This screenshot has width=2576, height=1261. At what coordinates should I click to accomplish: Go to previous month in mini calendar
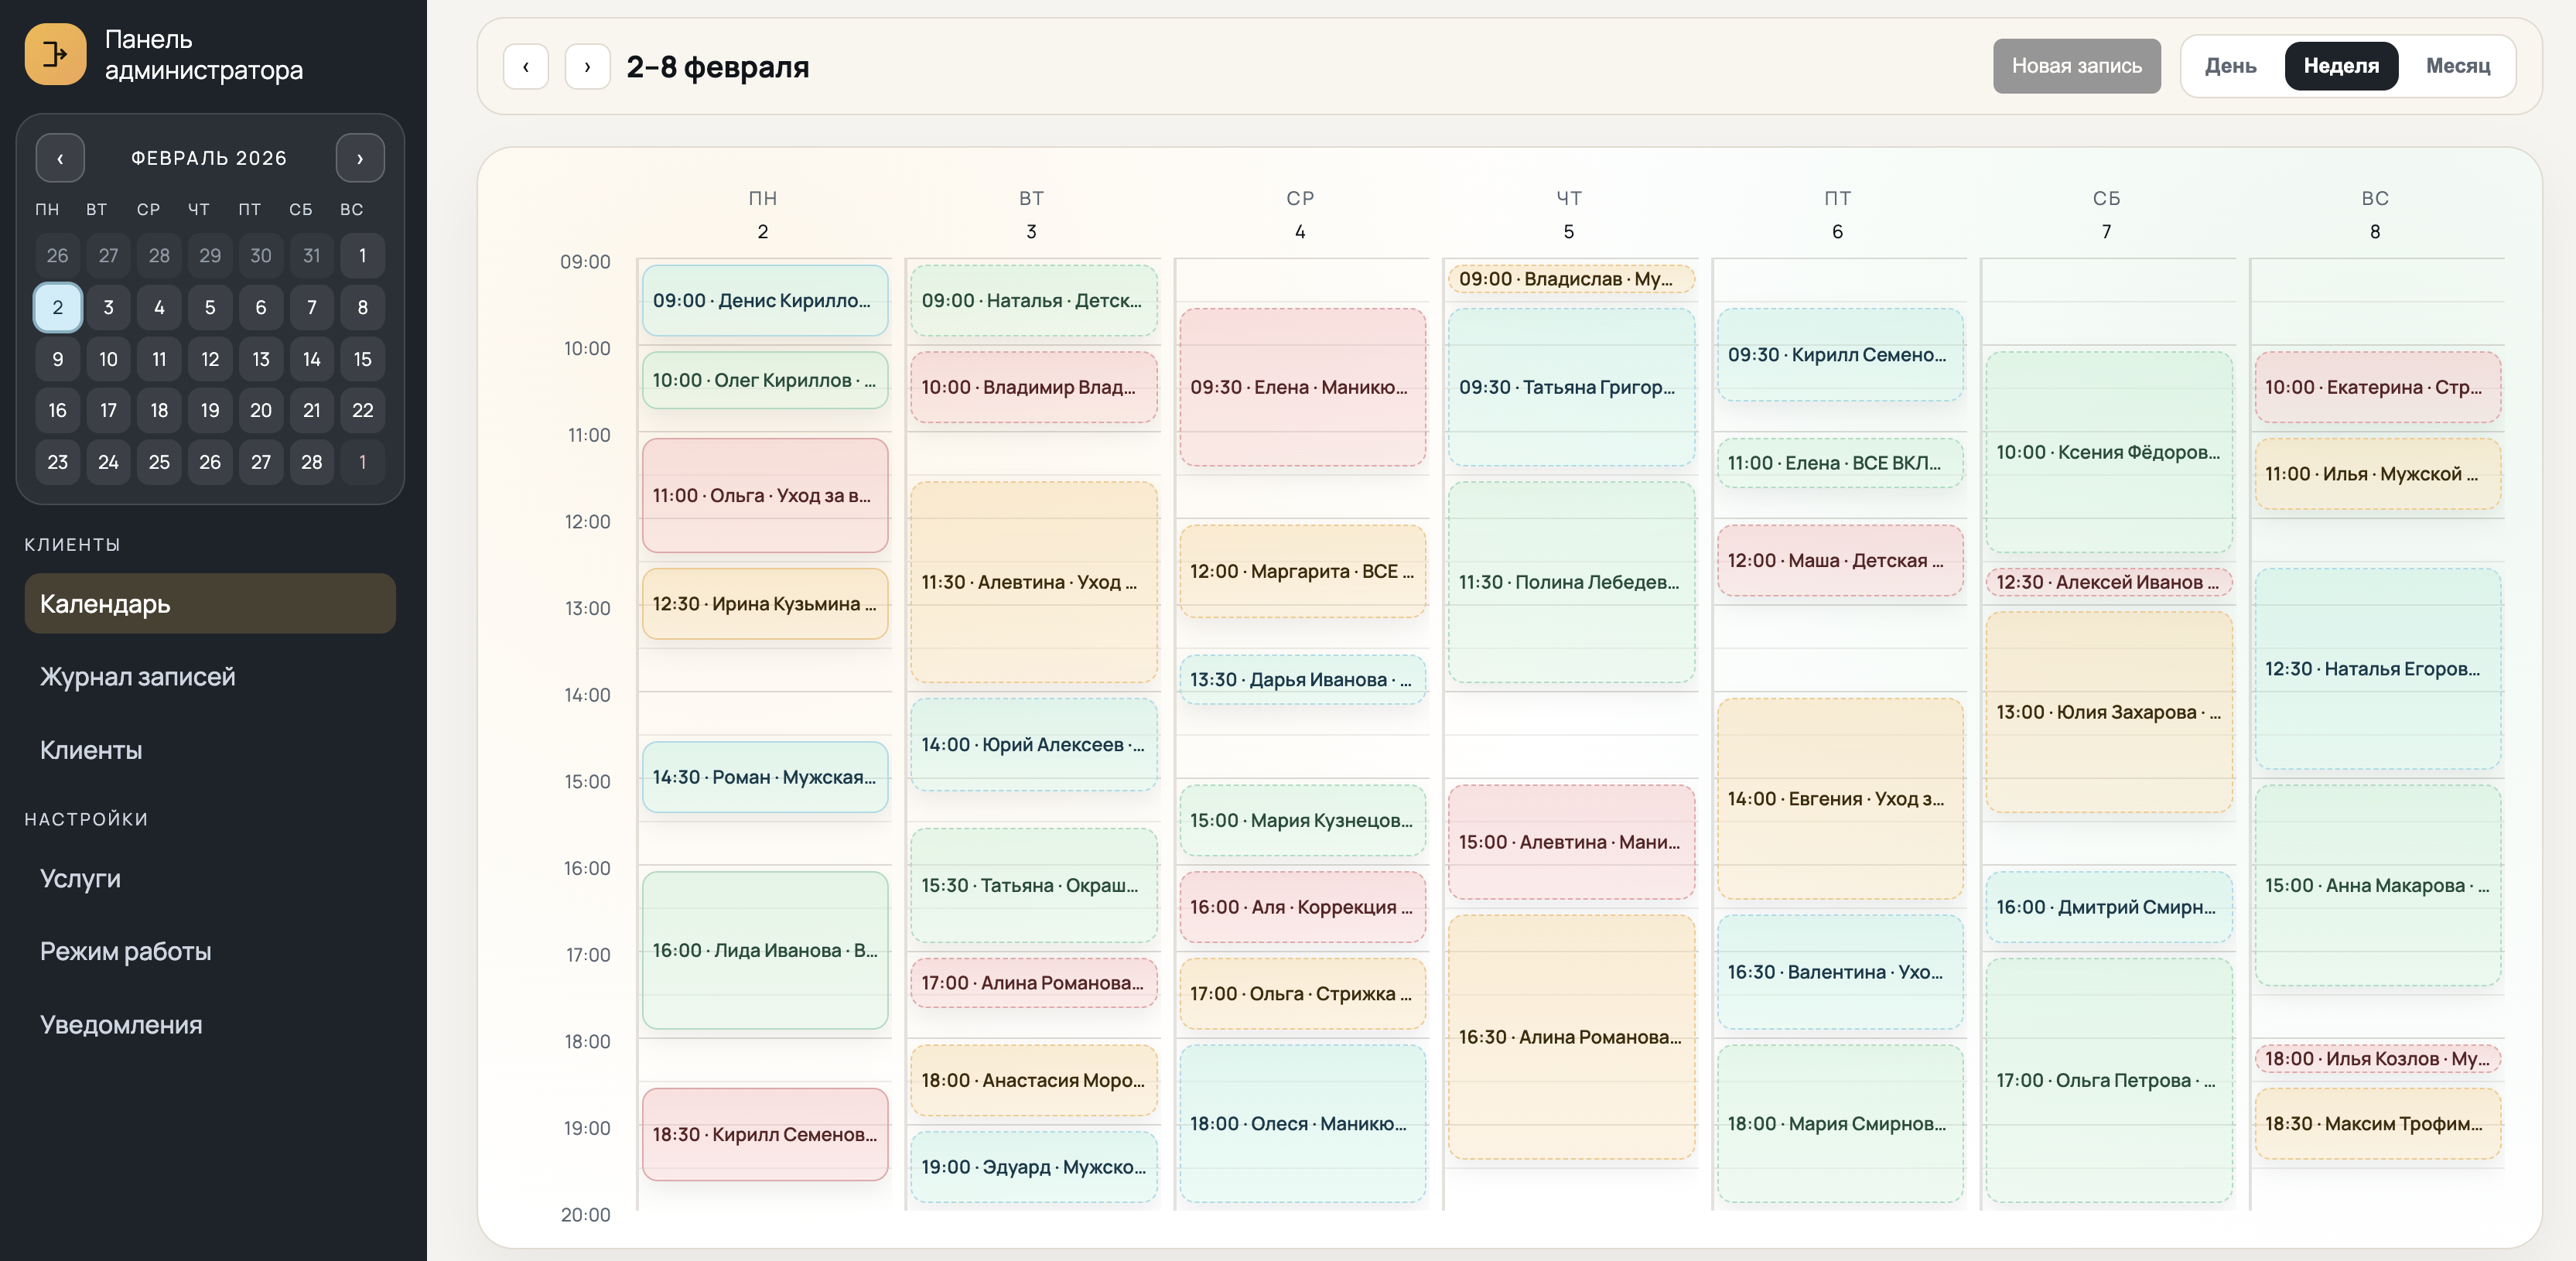[60, 158]
